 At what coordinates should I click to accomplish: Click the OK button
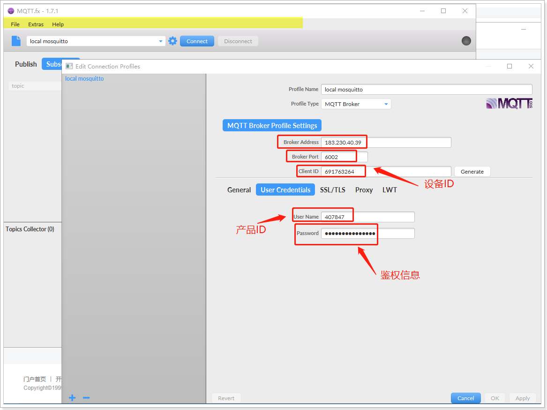tap(495, 398)
